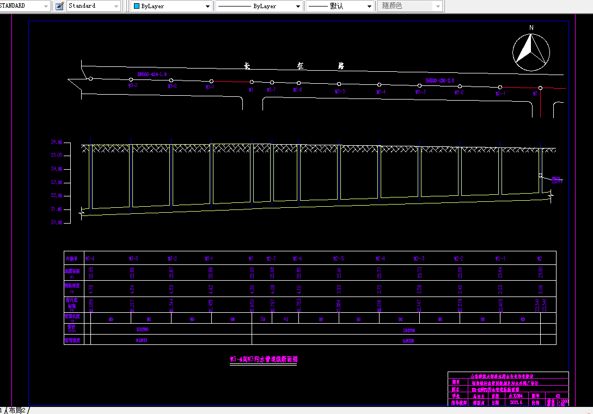
Task: Select ground elevation value 25.90
Action: [252, 273]
